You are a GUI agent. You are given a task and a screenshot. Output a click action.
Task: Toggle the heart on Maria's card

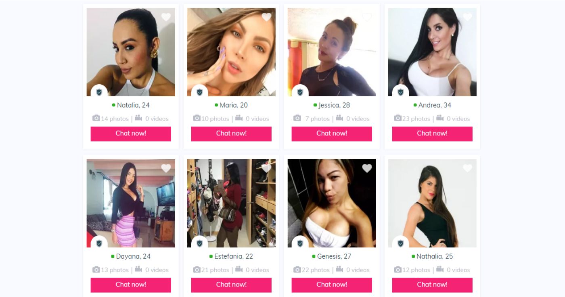266,17
